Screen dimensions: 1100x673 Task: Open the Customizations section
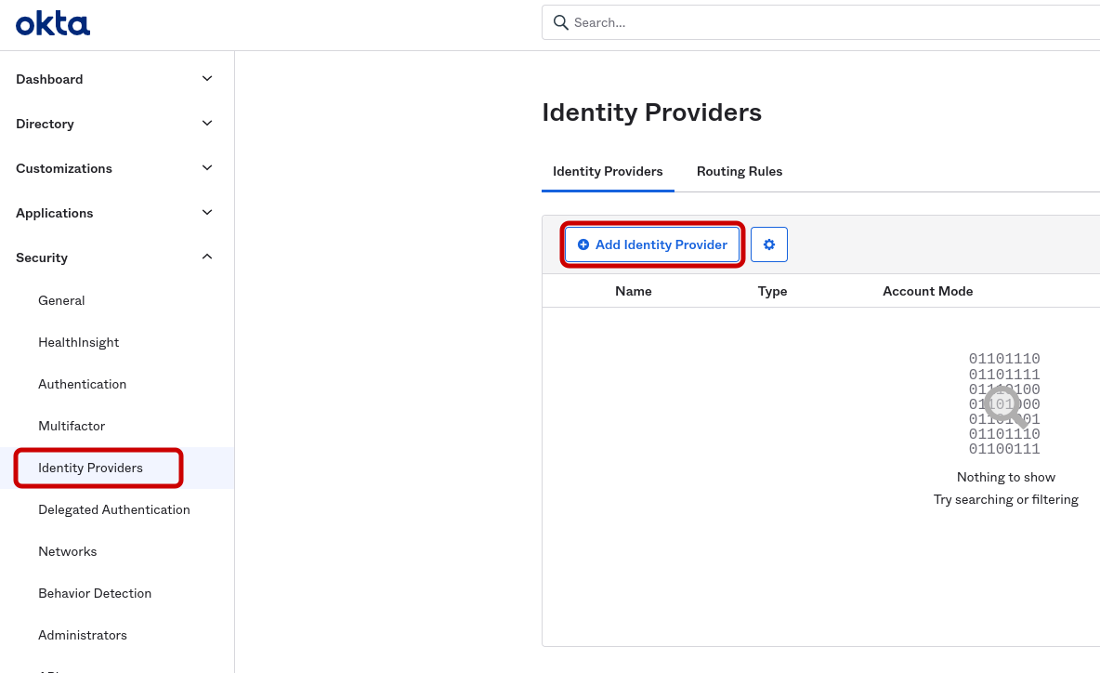tap(64, 168)
